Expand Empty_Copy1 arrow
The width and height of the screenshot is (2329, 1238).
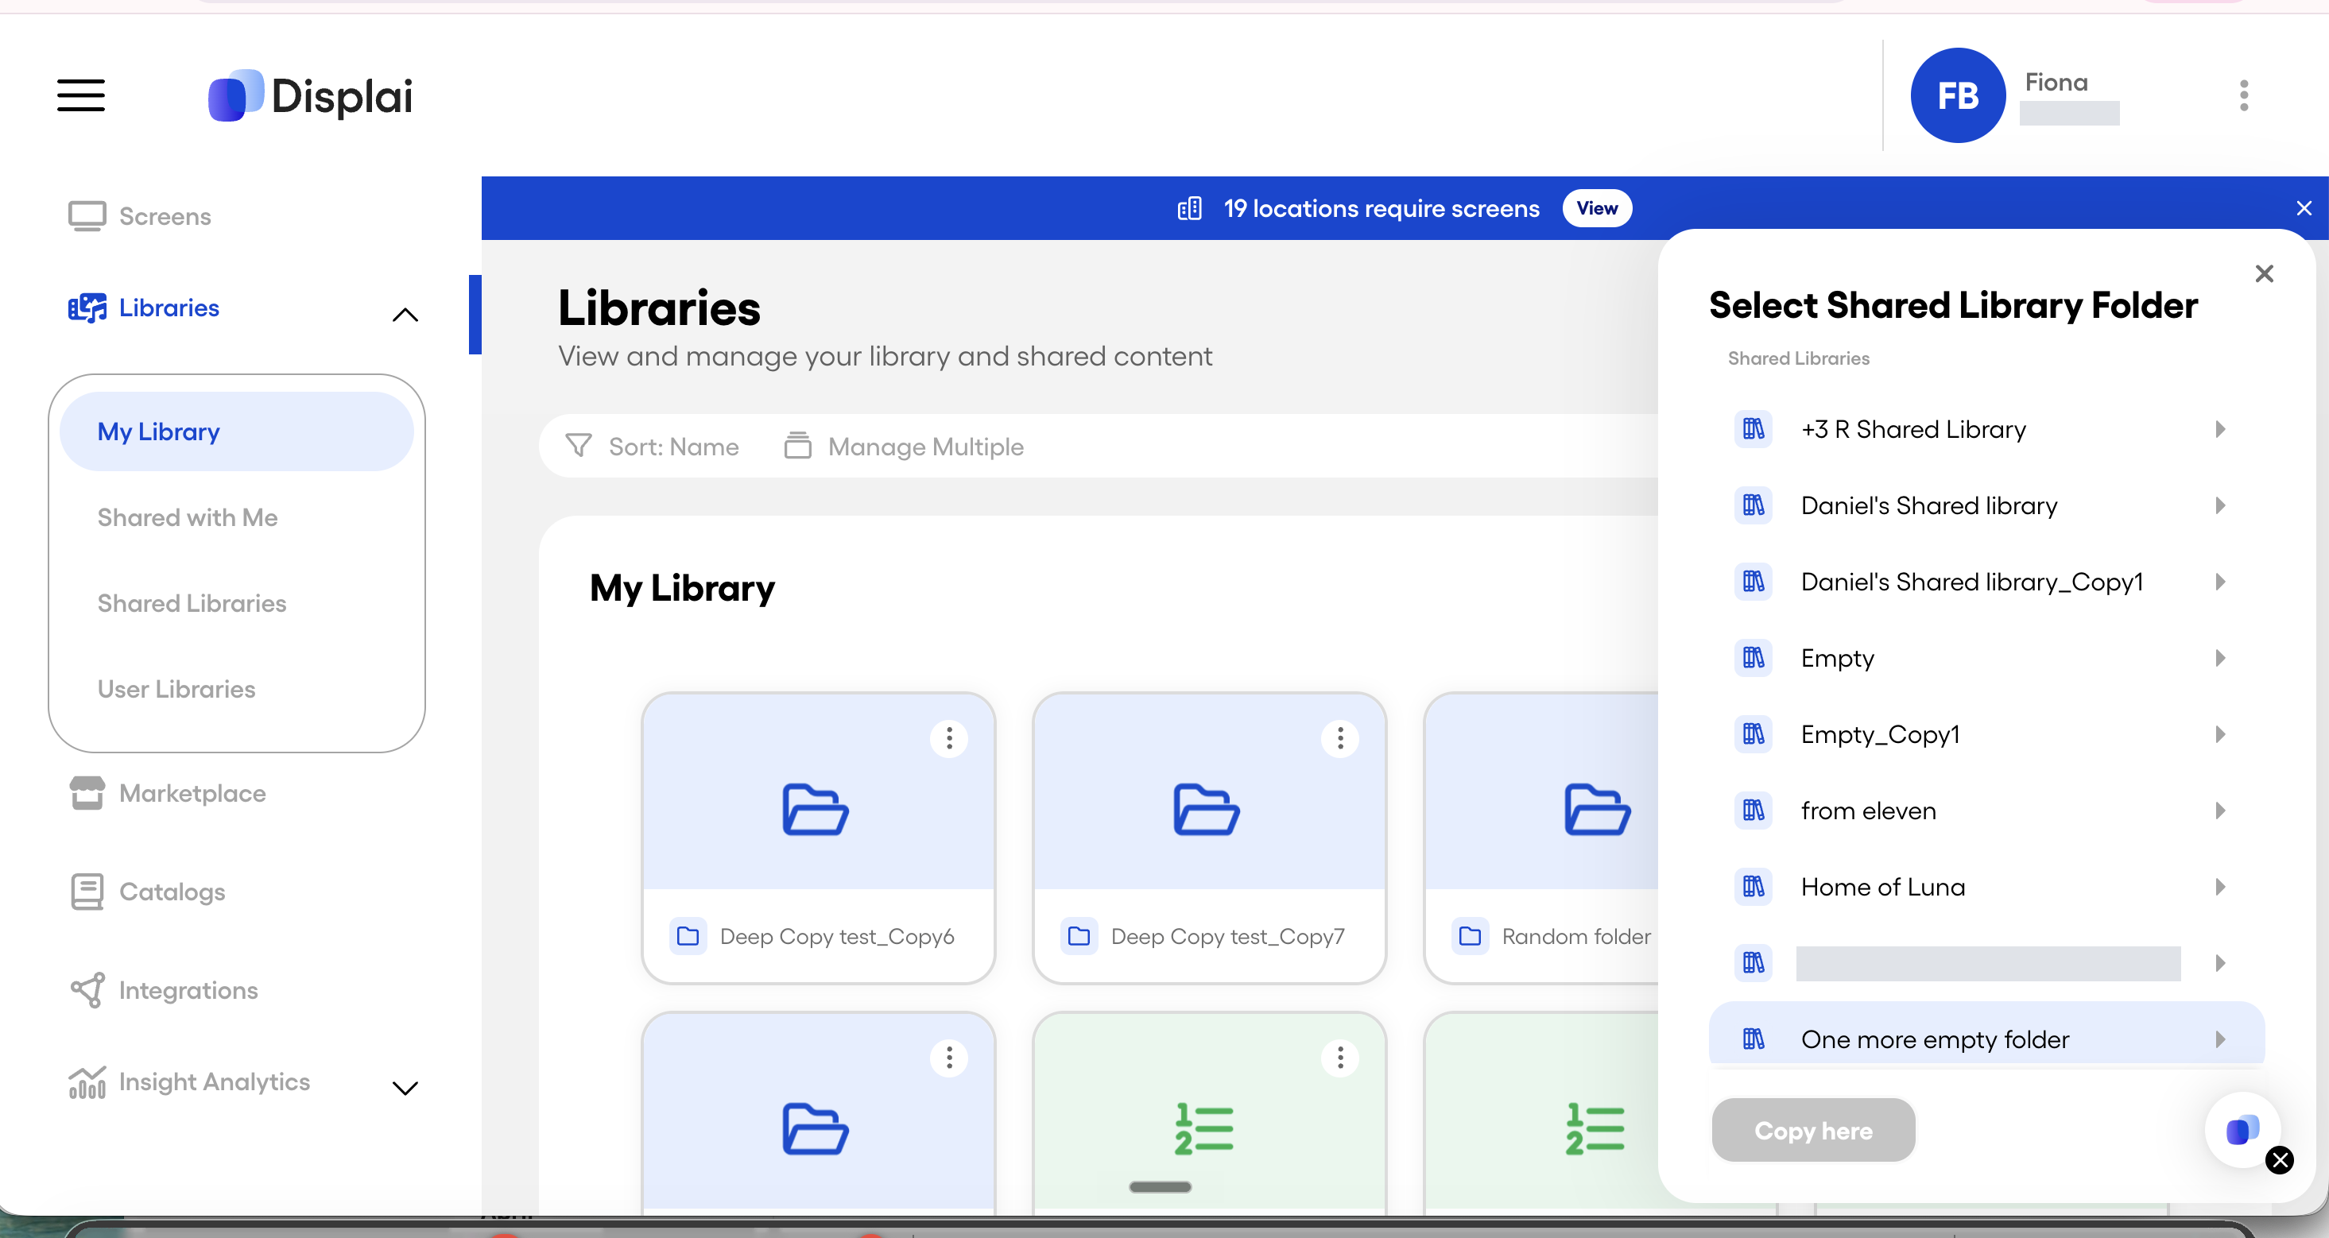2221,733
